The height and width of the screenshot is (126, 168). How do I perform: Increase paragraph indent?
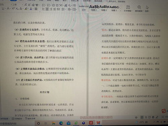57,5
